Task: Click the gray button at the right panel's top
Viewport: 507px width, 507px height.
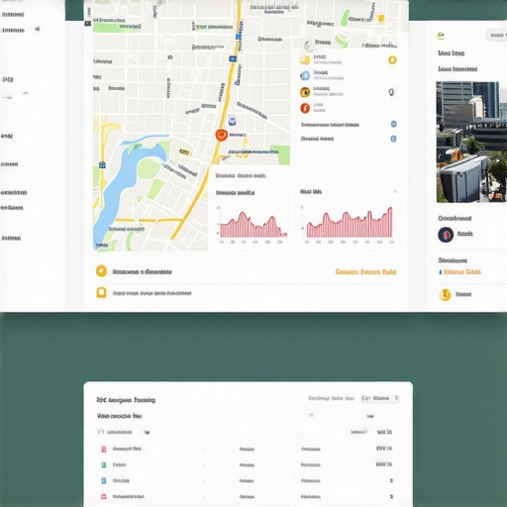Action: 496,36
